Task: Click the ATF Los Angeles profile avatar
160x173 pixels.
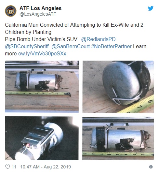Action: [x=11, y=11]
